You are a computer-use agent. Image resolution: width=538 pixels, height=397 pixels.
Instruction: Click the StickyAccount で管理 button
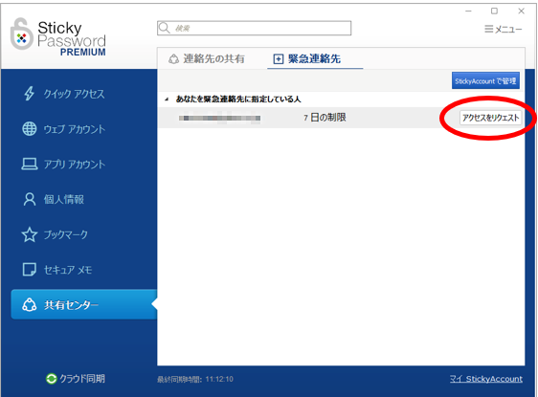tap(485, 81)
